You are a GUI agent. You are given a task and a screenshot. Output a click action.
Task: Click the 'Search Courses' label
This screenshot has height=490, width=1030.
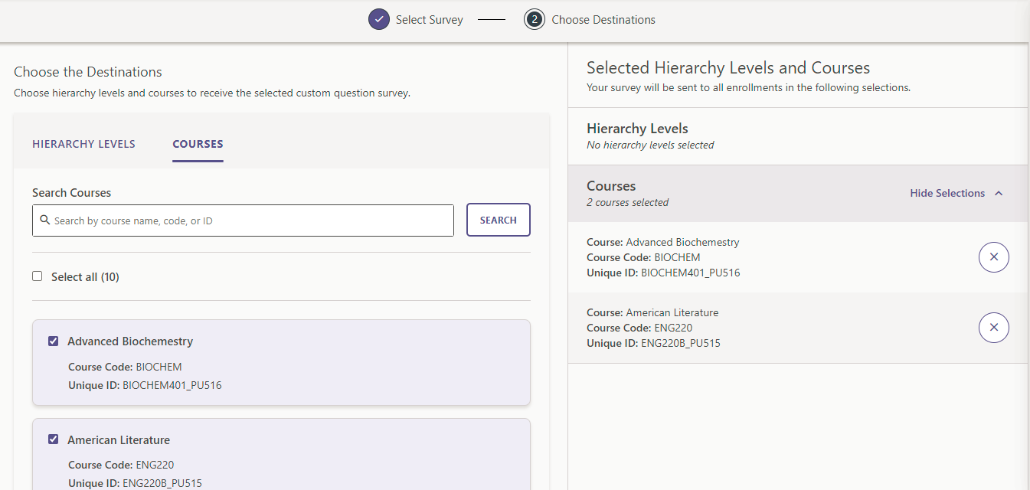(x=71, y=193)
